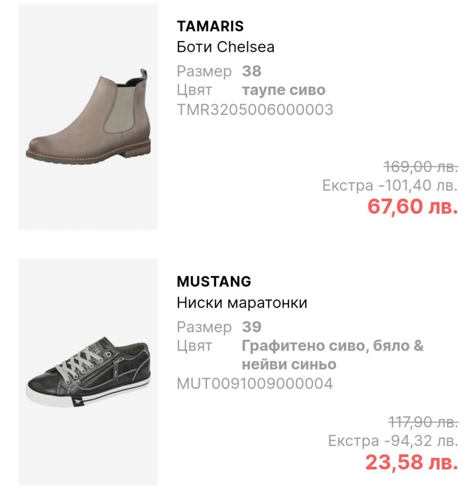The image size is (475, 501).
Task: Click the Цвят label under Ниски маратонки
Action: point(194,346)
